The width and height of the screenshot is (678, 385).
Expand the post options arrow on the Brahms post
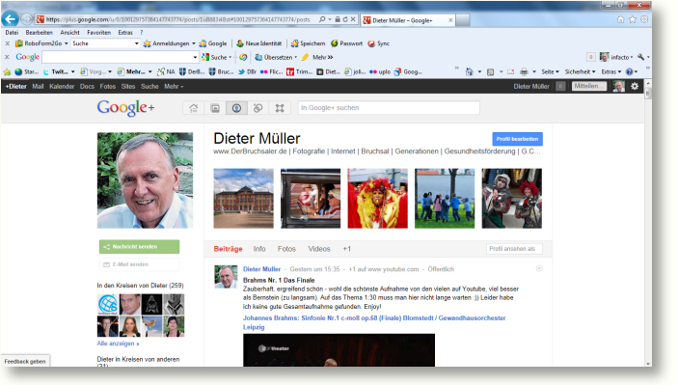point(539,268)
